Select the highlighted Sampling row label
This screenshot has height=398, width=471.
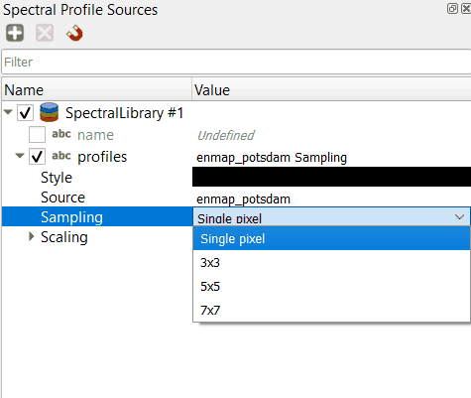[71, 217]
